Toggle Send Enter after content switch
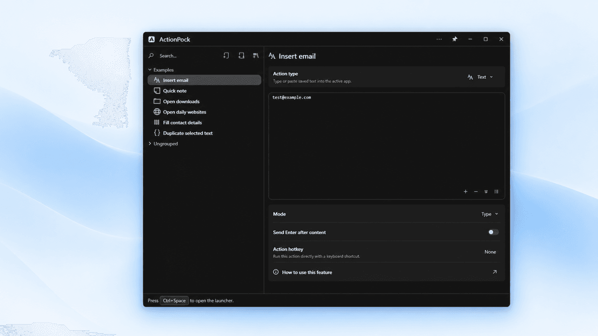 (x=493, y=232)
